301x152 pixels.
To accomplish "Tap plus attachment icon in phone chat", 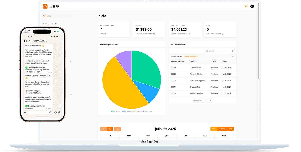I will (25, 113).
